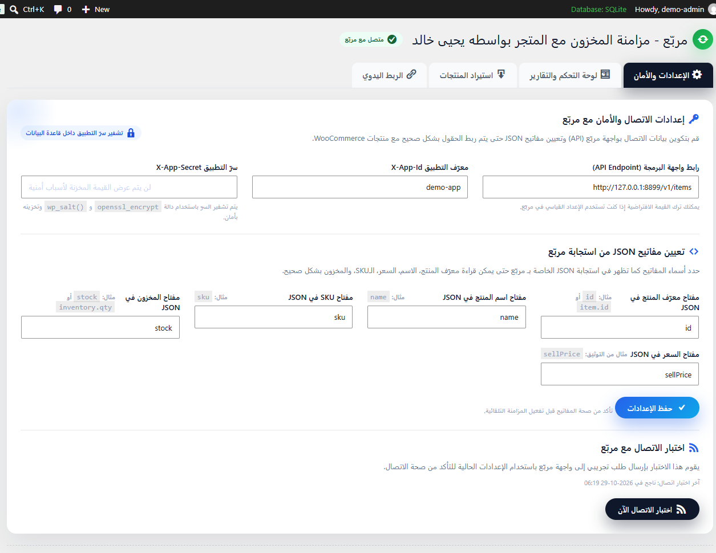Screen dimensions: 716x553
Task: Click the green sync logo icon beside page title
Action: pos(703,39)
